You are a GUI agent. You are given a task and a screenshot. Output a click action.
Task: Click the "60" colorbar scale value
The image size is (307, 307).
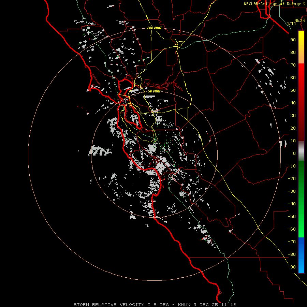click(293, 77)
